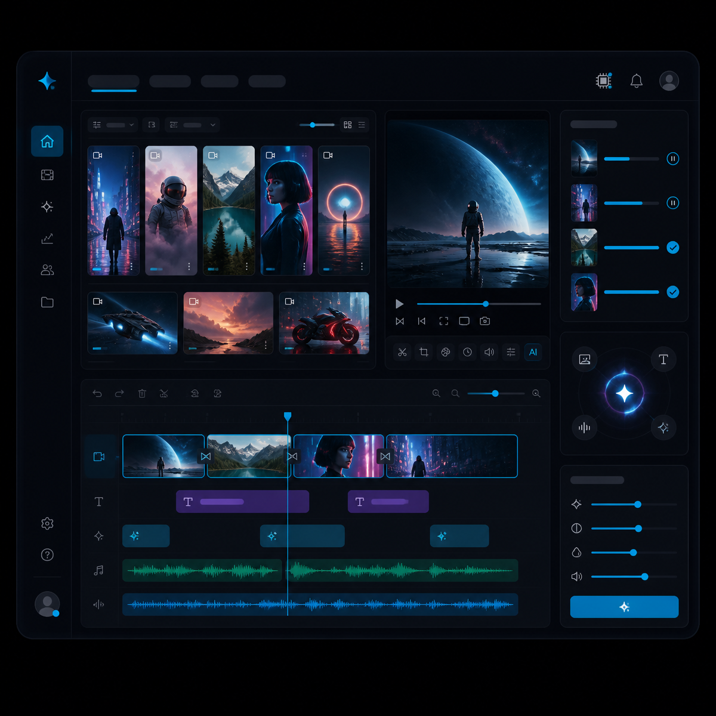The image size is (716, 716).
Task: Click the glowing AI orb center button
Action: [x=624, y=393]
